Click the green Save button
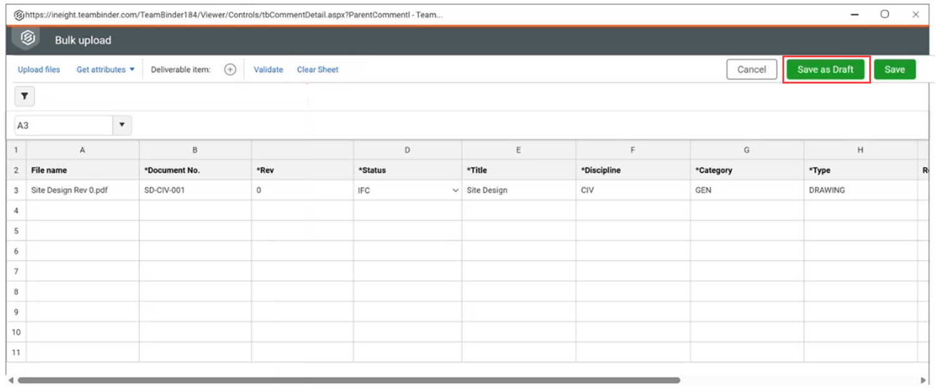936x391 pixels. coord(894,70)
